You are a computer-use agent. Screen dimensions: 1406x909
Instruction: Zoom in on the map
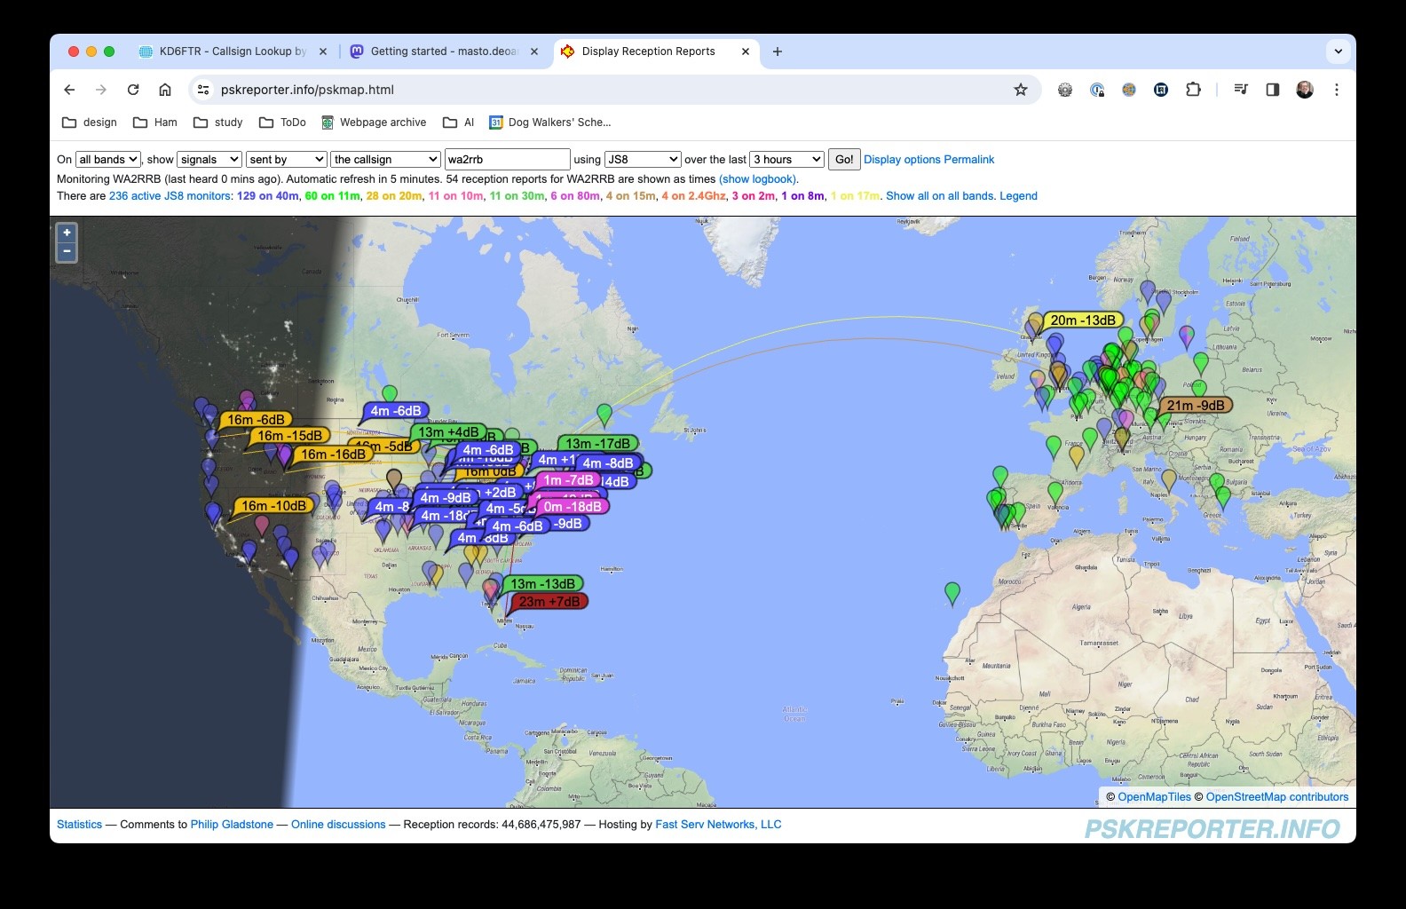(x=67, y=233)
